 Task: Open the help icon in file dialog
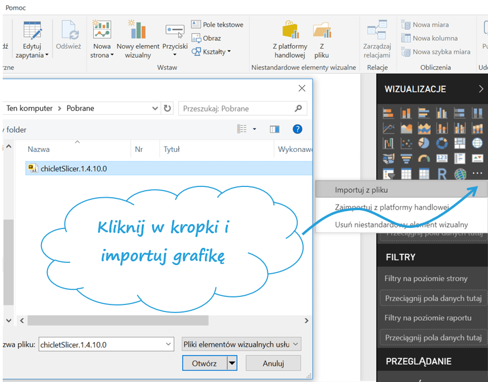click(297, 129)
